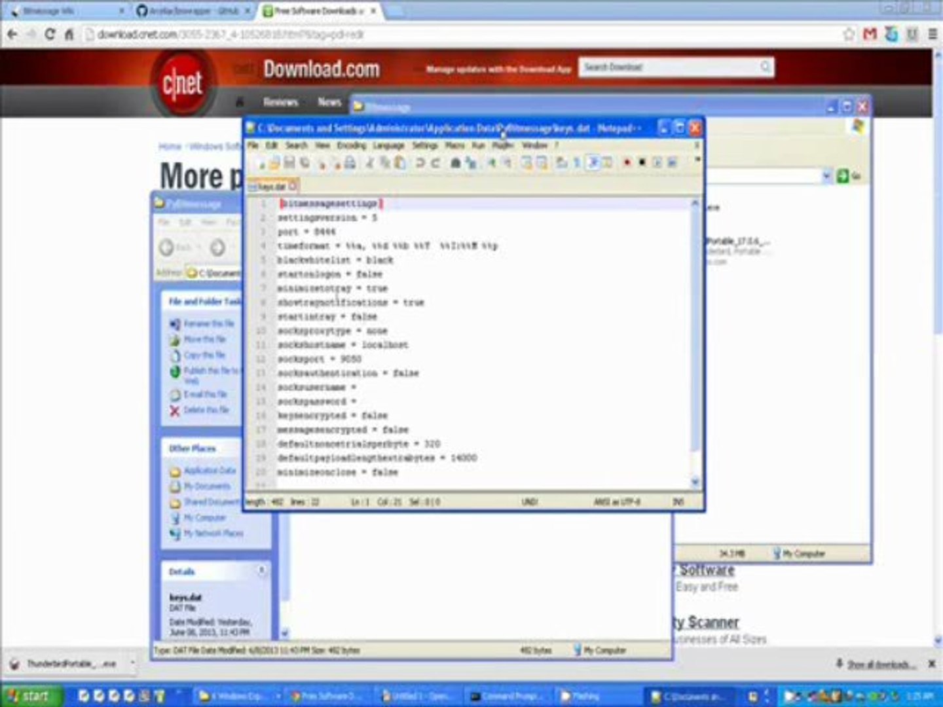Click the Copy icon in Notepad++ toolbar
Viewport: 943px width, 707px height.
click(x=384, y=162)
